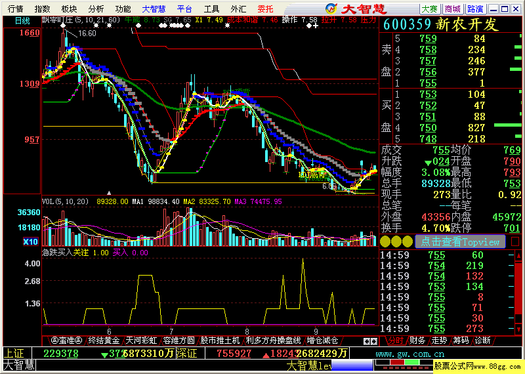Click the blue progress bar in status bar
525x374 pixels.
pos(352,365)
